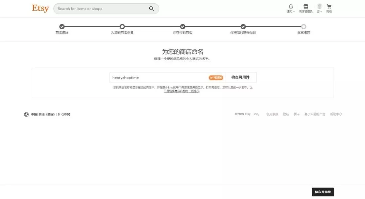Image resolution: width=365 pixels, height=199 pixels.
Task: Open the shopping cart icon
Action: click(329, 6)
